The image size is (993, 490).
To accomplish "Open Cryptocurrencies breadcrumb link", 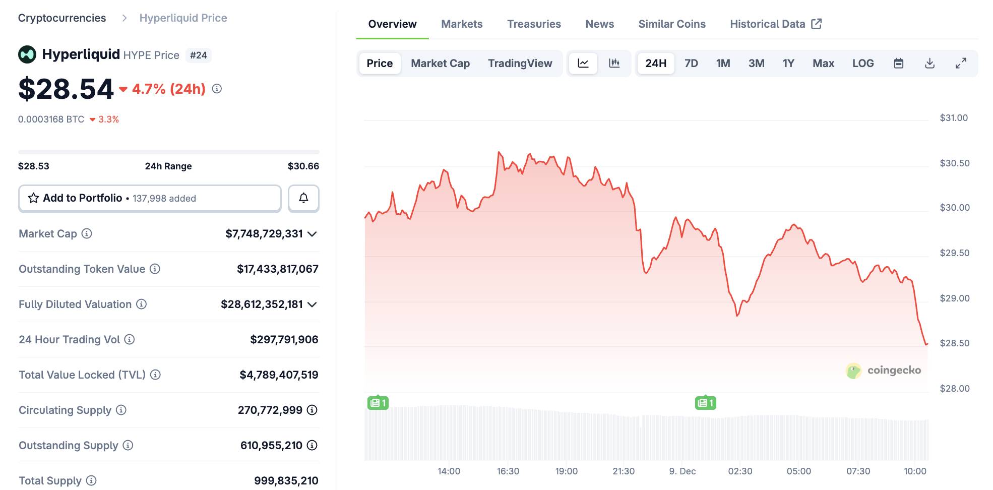I will coord(62,18).
